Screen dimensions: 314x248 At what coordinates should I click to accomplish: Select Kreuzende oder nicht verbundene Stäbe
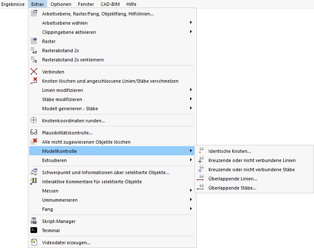(254, 170)
